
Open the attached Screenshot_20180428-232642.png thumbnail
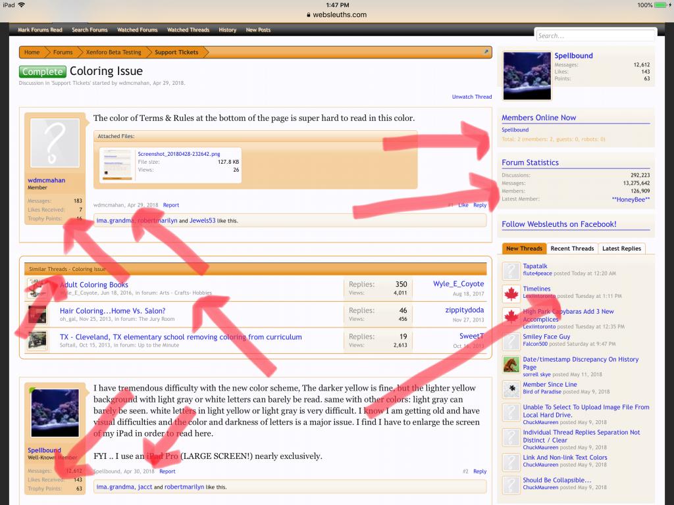click(117, 165)
